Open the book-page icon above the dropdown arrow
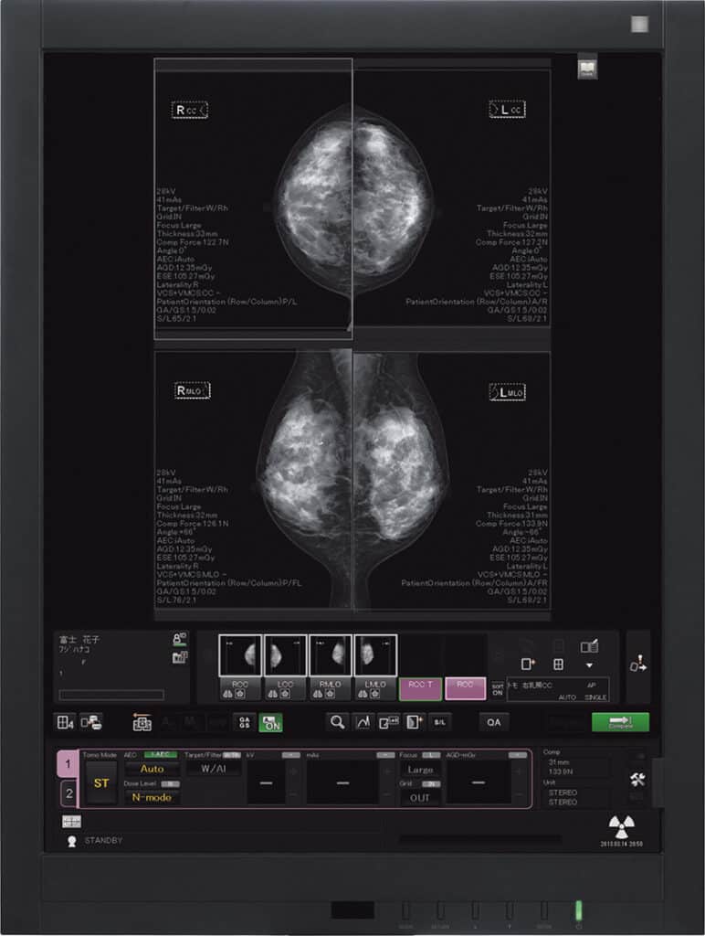705x936 pixels. (589, 646)
